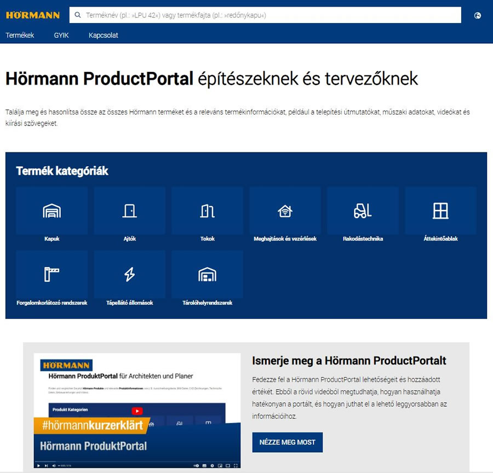Open video settings gear

(x=212, y=465)
